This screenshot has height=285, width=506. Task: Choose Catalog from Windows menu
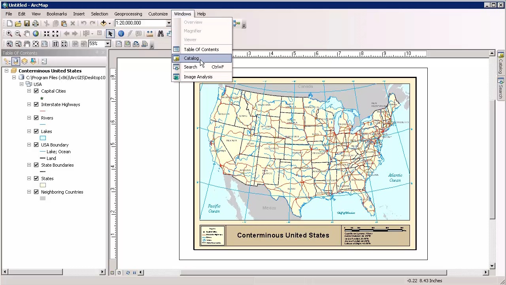point(202,58)
